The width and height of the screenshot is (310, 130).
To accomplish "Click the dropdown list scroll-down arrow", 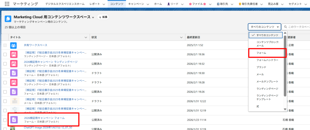I will pyautogui.click(x=285, y=109).
